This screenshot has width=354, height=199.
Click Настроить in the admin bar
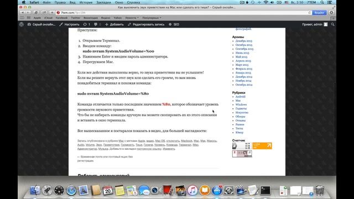point(69,24)
